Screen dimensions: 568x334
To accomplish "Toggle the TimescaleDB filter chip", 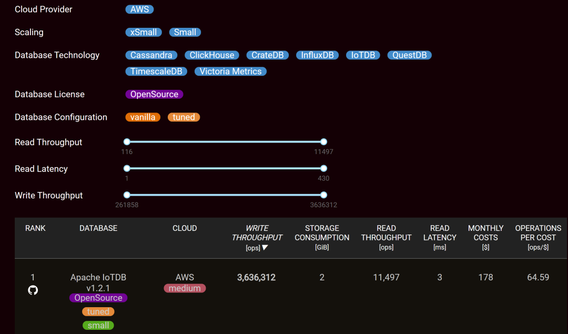I will tap(156, 72).
